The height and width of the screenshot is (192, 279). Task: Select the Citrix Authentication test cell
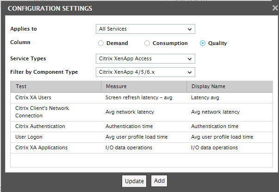pos(56,127)
